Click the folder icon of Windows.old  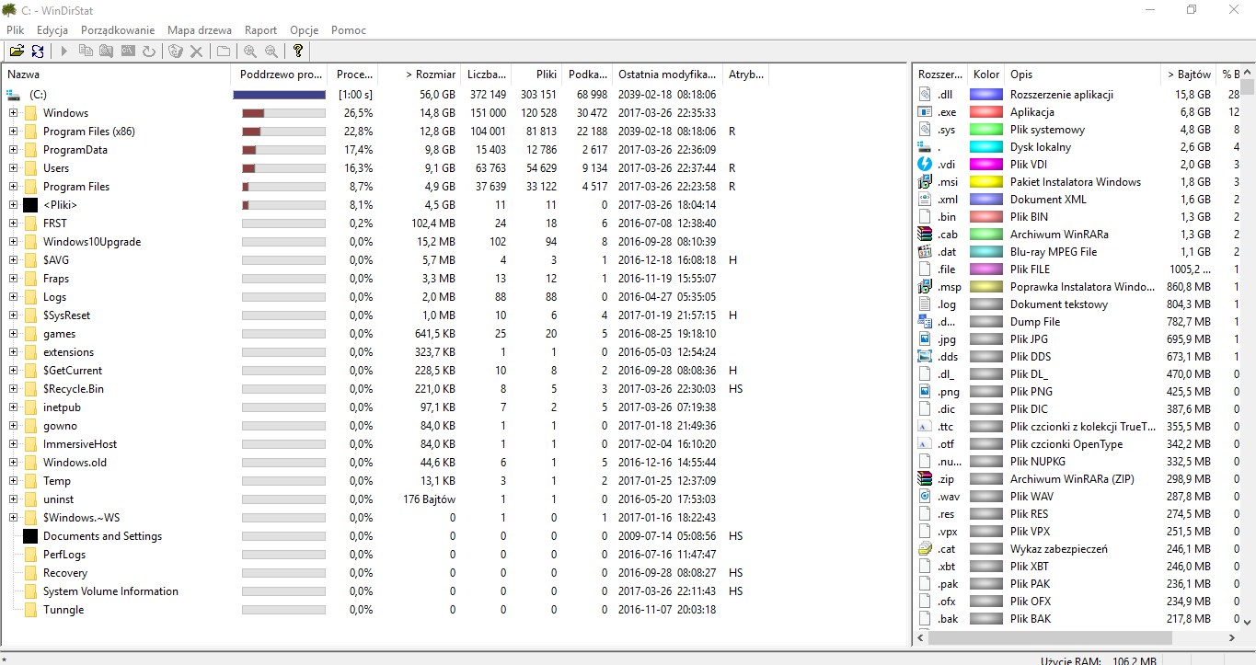click(30, 463)
